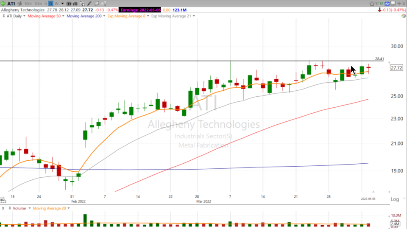Image resolution: width=407 pixels, height=229 pixels.
Task: Click the small icon left of date axis
Action: (3, 199)
